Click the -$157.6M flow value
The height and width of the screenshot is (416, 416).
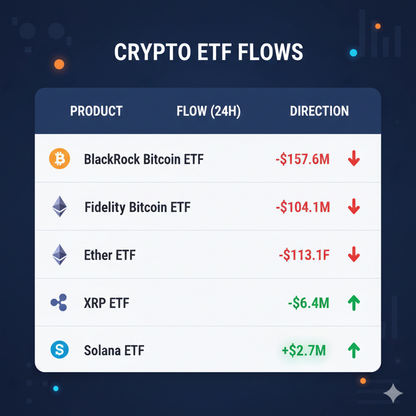click(302, 159)
